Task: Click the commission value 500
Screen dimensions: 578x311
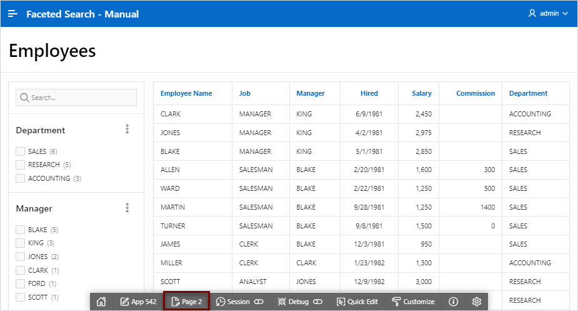Action: coord(489,188)
